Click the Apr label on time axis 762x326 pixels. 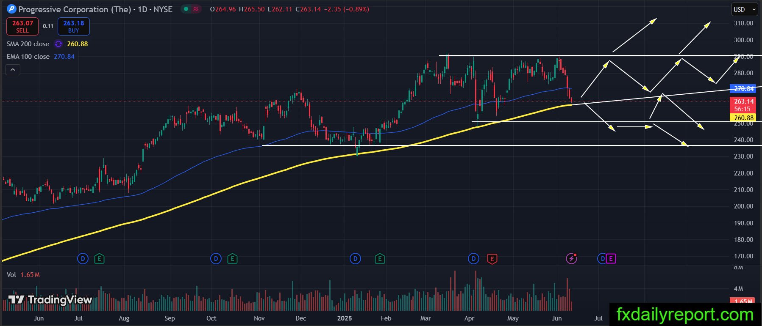pyautogui.click(x=469, y=318)
